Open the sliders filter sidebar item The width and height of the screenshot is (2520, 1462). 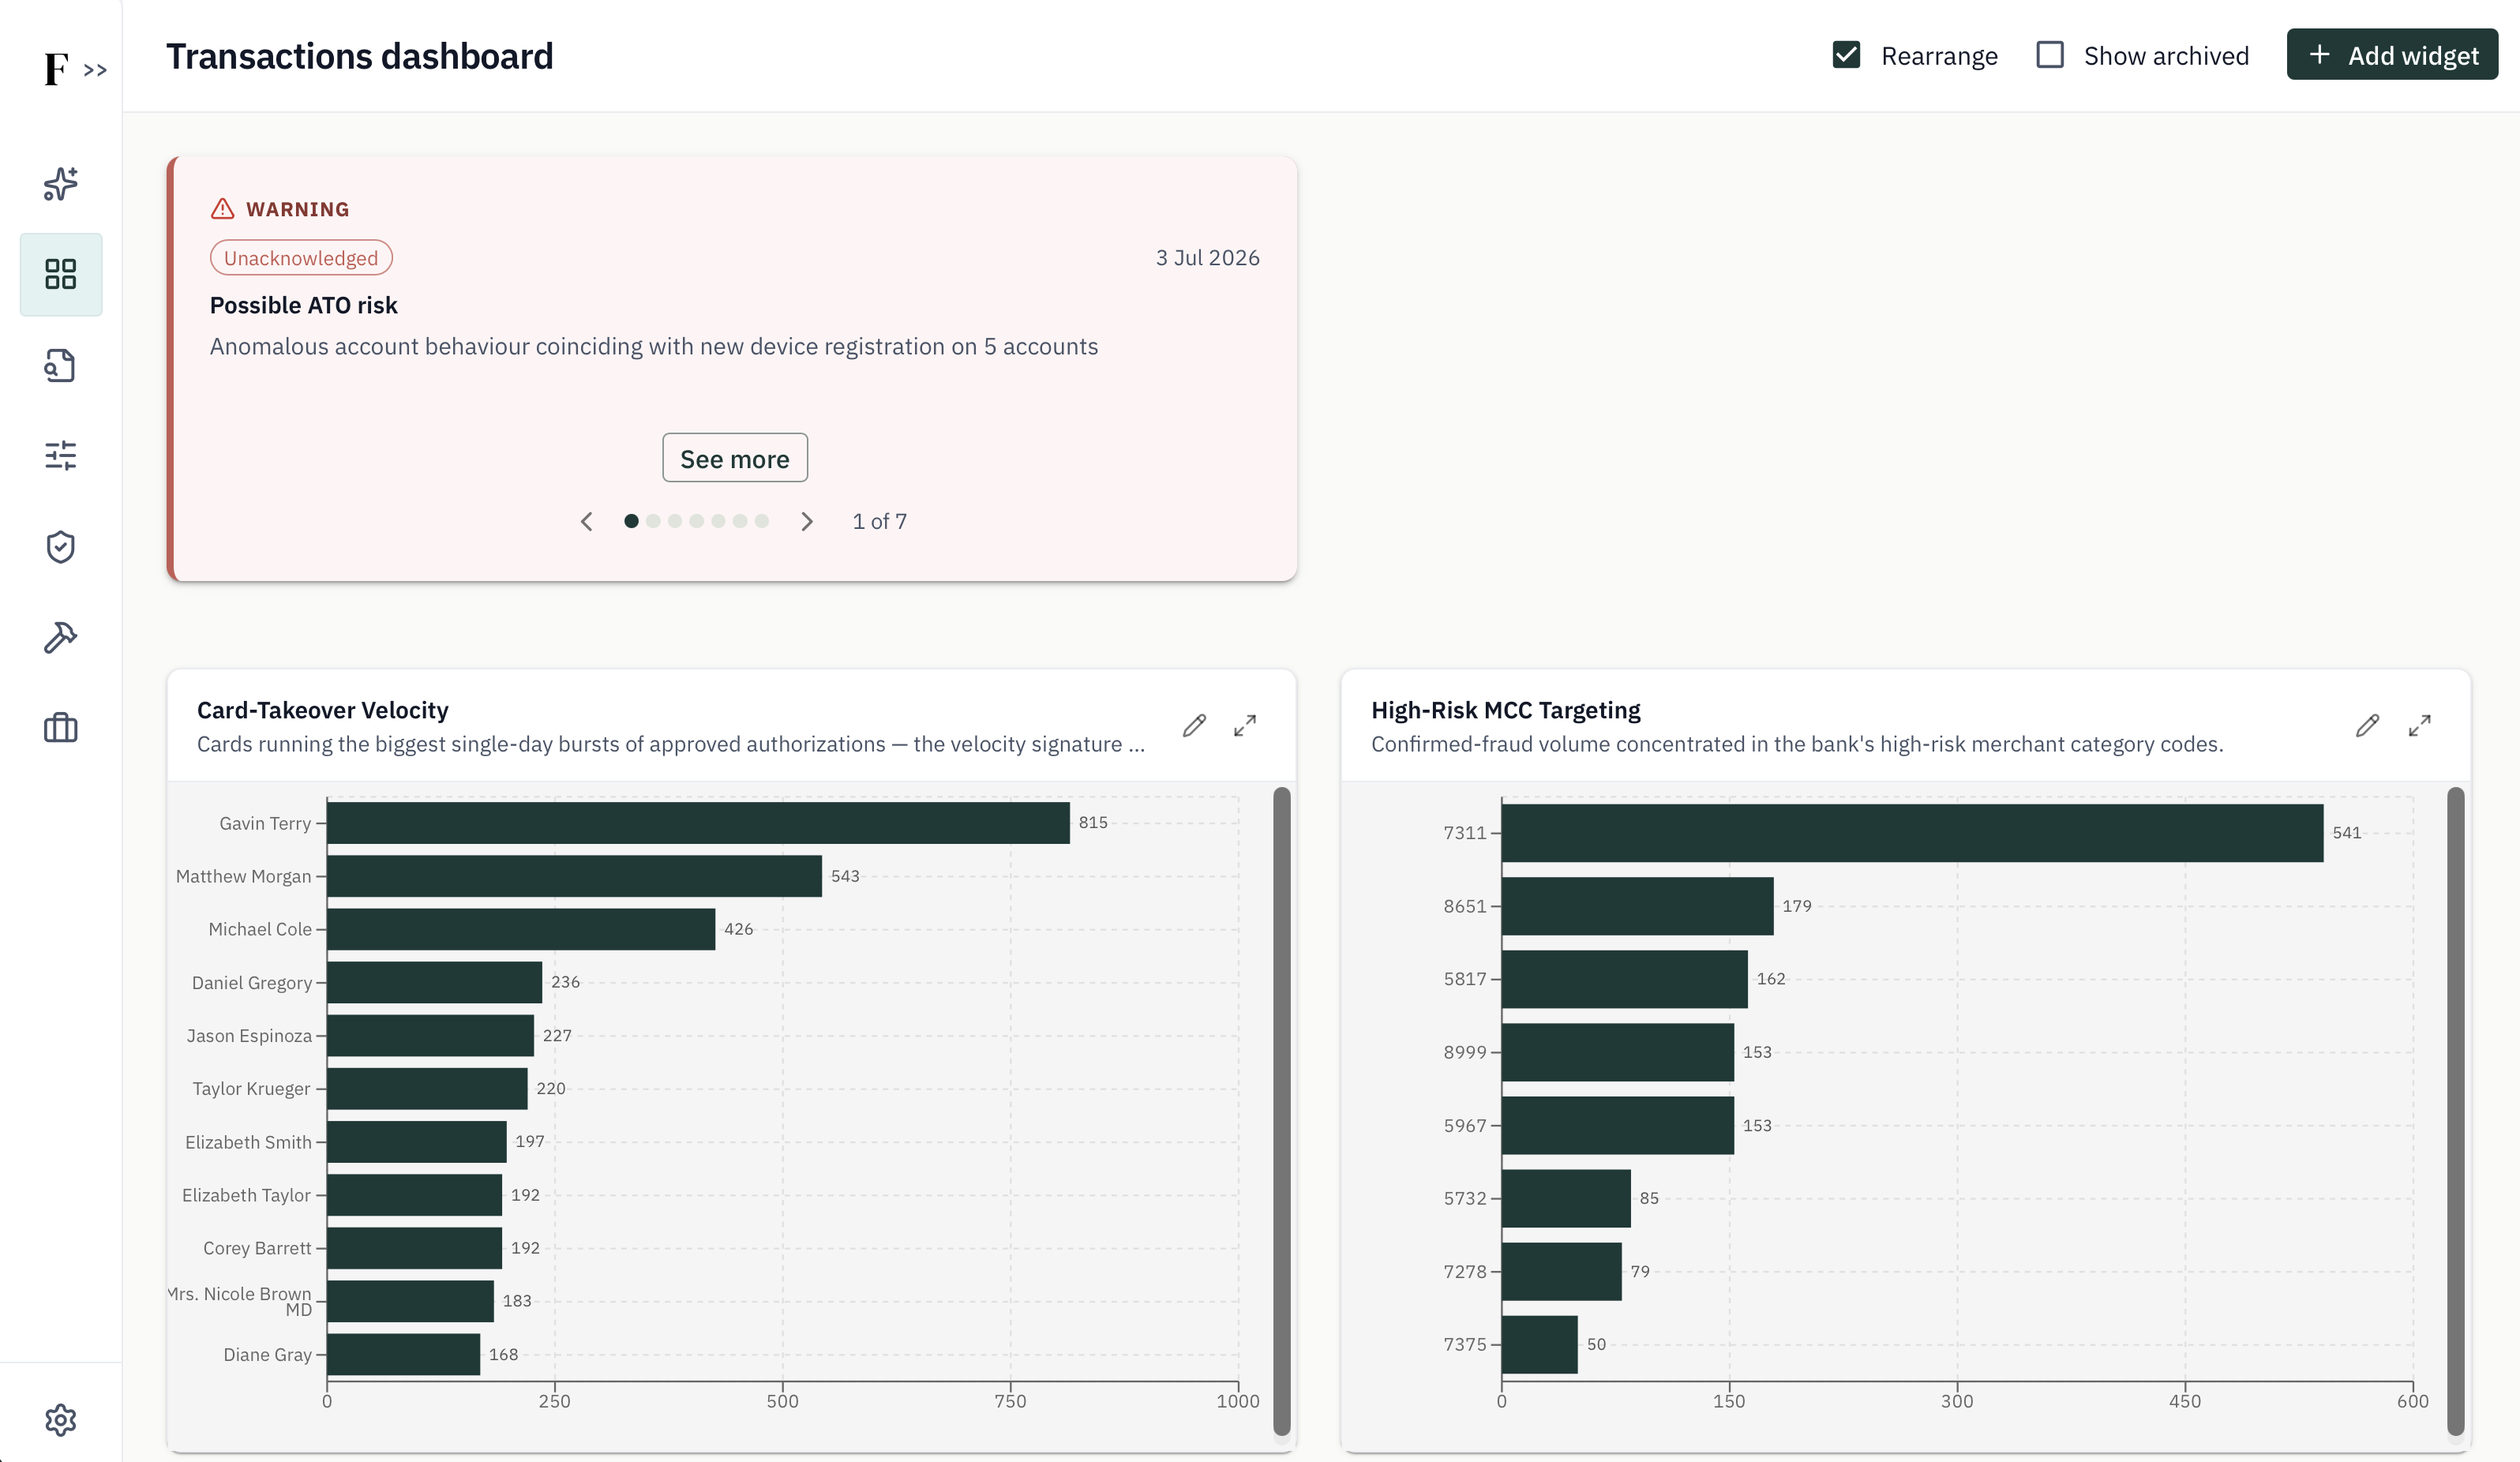(61, 456)
